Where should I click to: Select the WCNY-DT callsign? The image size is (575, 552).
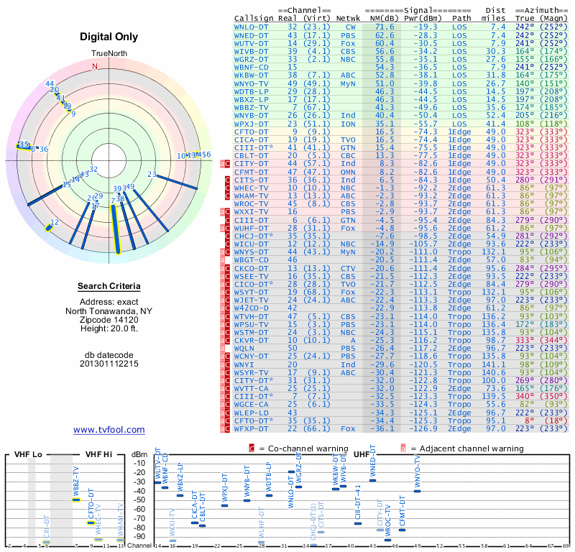tap(251, 356)
